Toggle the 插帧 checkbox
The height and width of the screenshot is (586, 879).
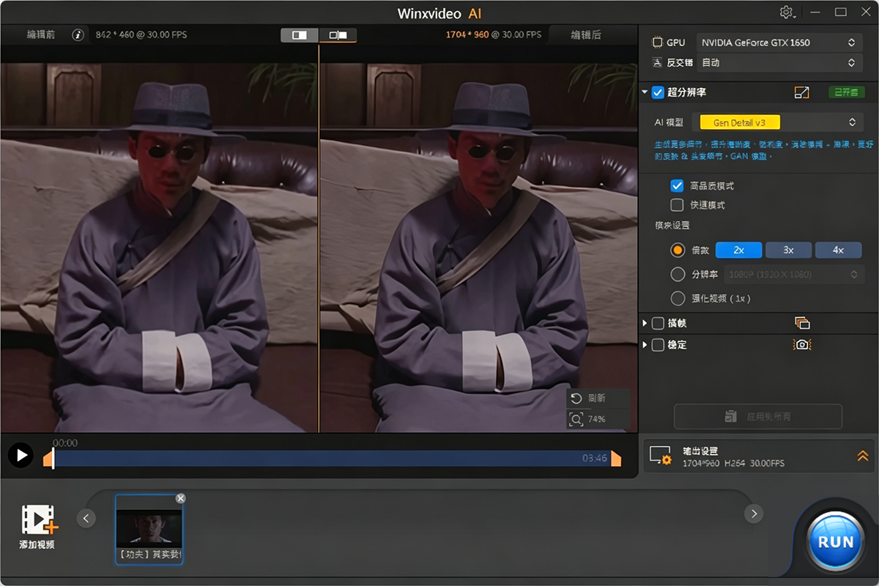pos(658,323)
